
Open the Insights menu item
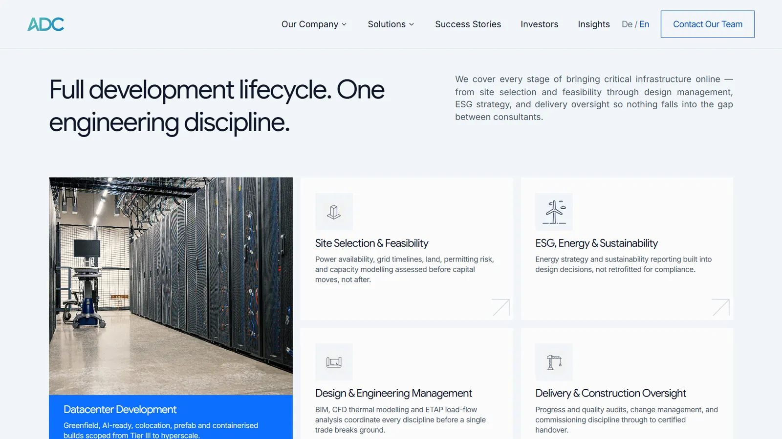pyautogui.click(x=594, y=24)
